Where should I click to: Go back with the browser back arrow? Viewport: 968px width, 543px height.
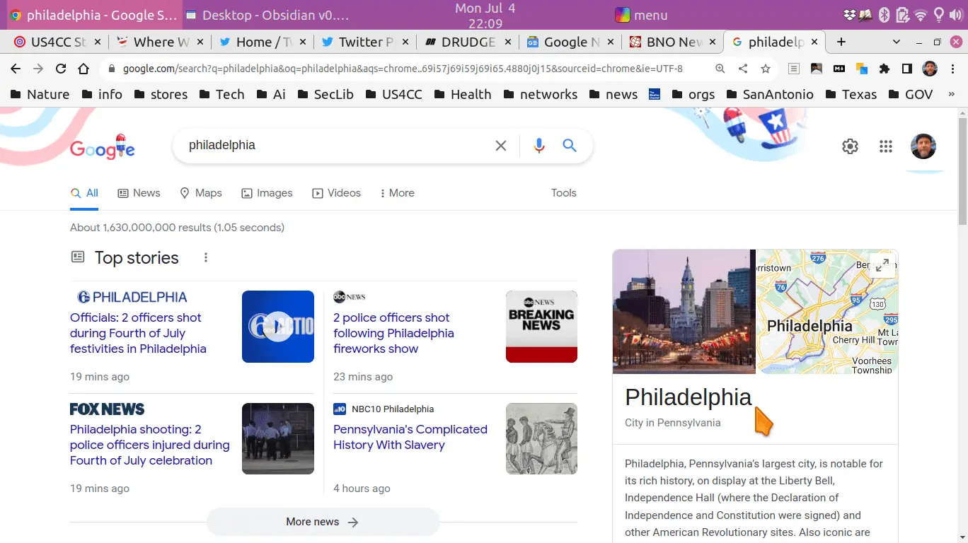pos(16,69)
